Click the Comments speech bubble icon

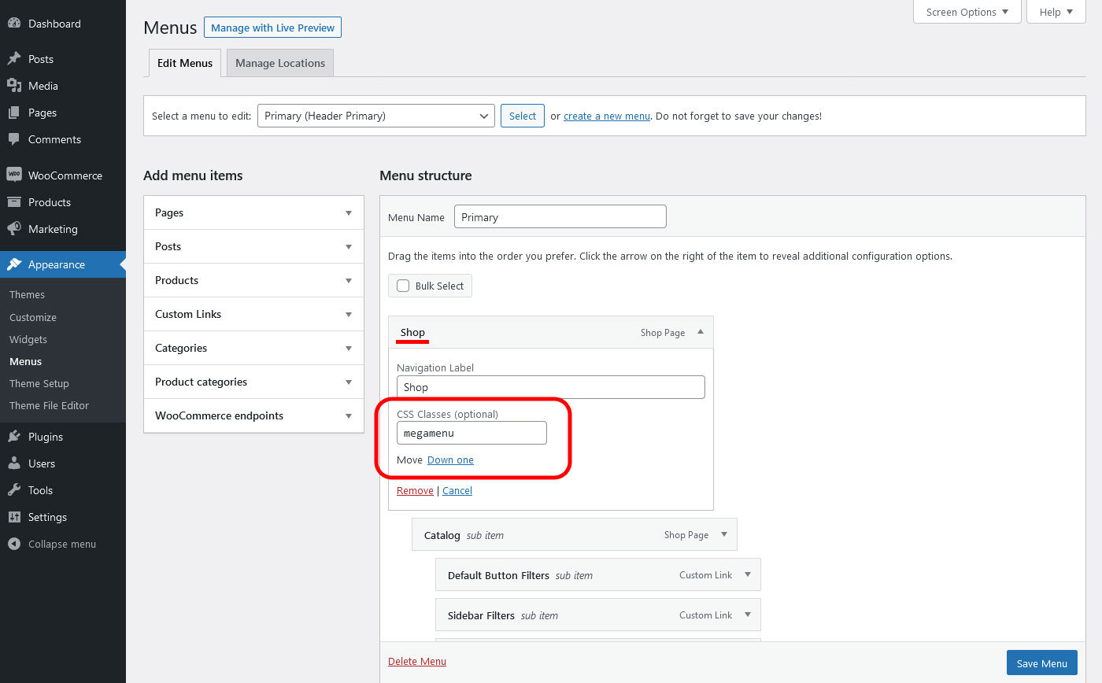14,139
